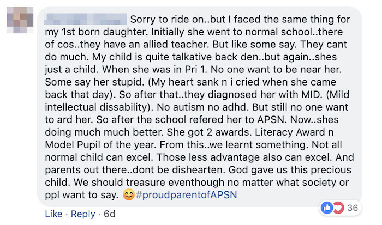The width and height of the screenshot is (382, 225).
Task: View the 36 reactions count
Action: point(352,208)
